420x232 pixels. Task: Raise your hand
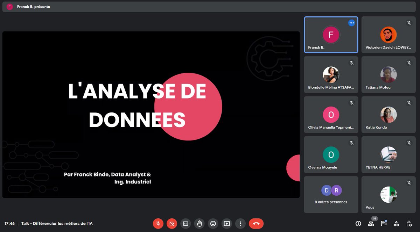pyautogui.click(x=199, y=224)
